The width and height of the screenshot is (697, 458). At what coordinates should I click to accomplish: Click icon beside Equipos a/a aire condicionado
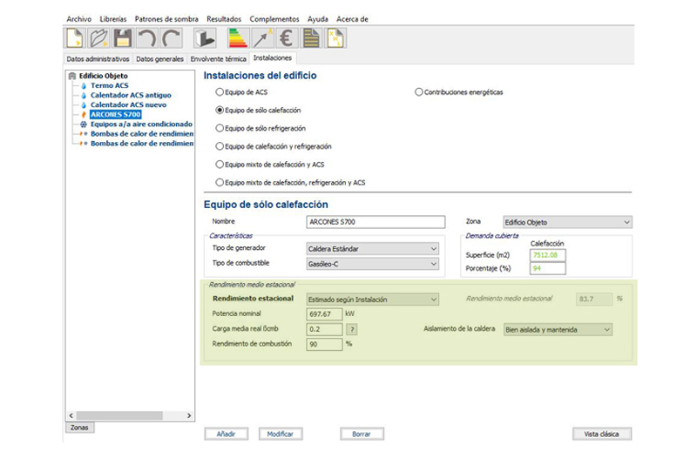click(84, 125)
